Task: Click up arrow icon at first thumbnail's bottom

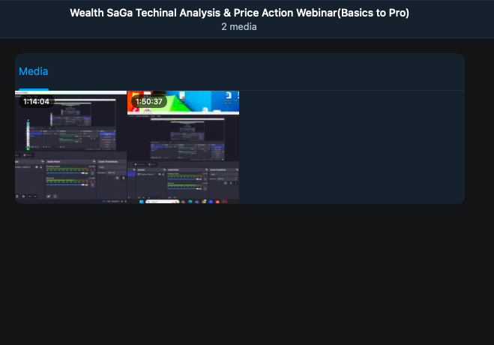Action: (x=30, y=196)
